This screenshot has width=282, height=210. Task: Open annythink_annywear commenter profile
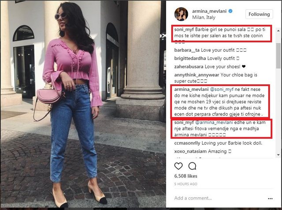coord(197,75)
